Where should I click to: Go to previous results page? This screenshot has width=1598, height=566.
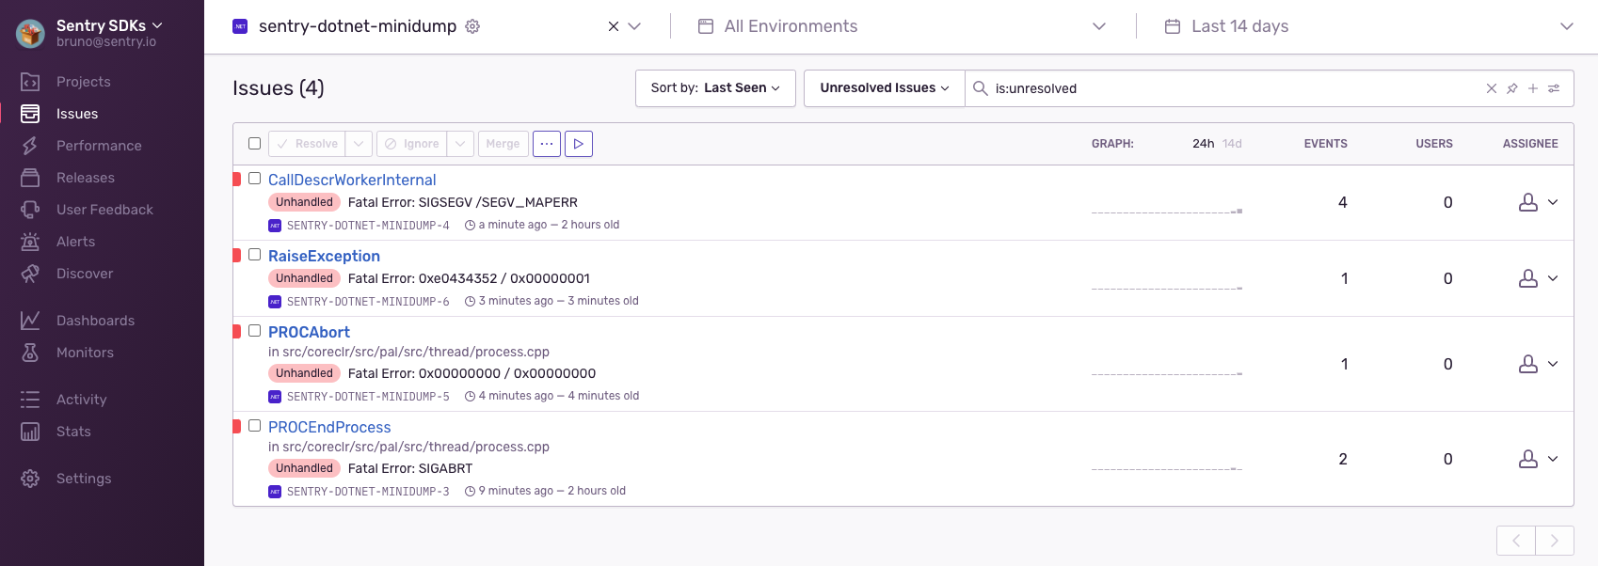[x=1516, y=541]
